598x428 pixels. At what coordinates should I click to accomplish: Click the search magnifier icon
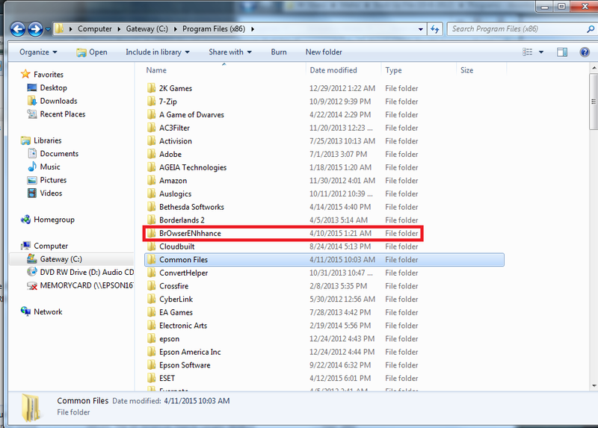click(591, 29)
